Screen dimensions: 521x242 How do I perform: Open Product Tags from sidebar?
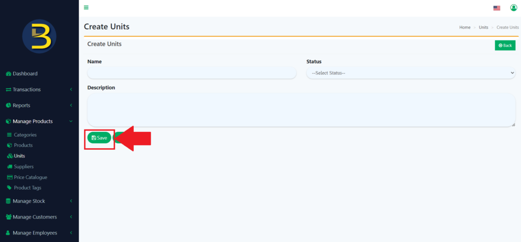tap(27, 188)
